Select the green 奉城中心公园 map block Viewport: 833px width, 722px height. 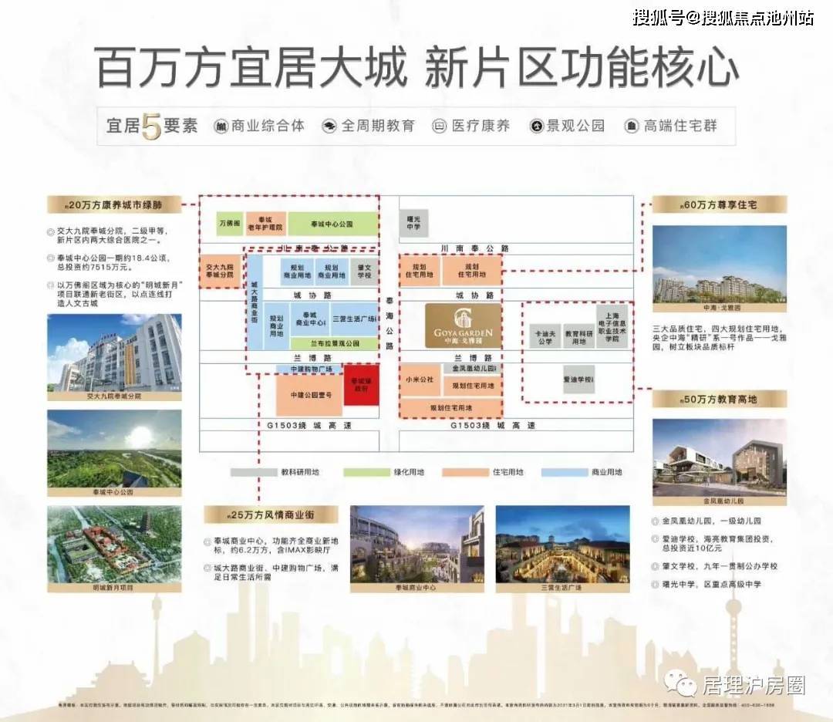[332, 224]
